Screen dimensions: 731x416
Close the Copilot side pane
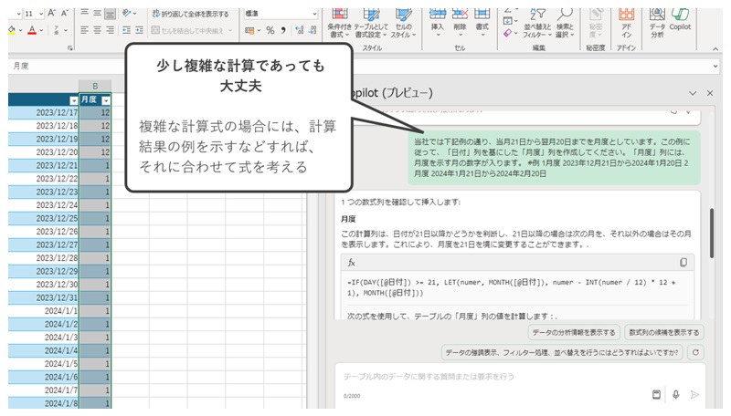coord(710,94)
